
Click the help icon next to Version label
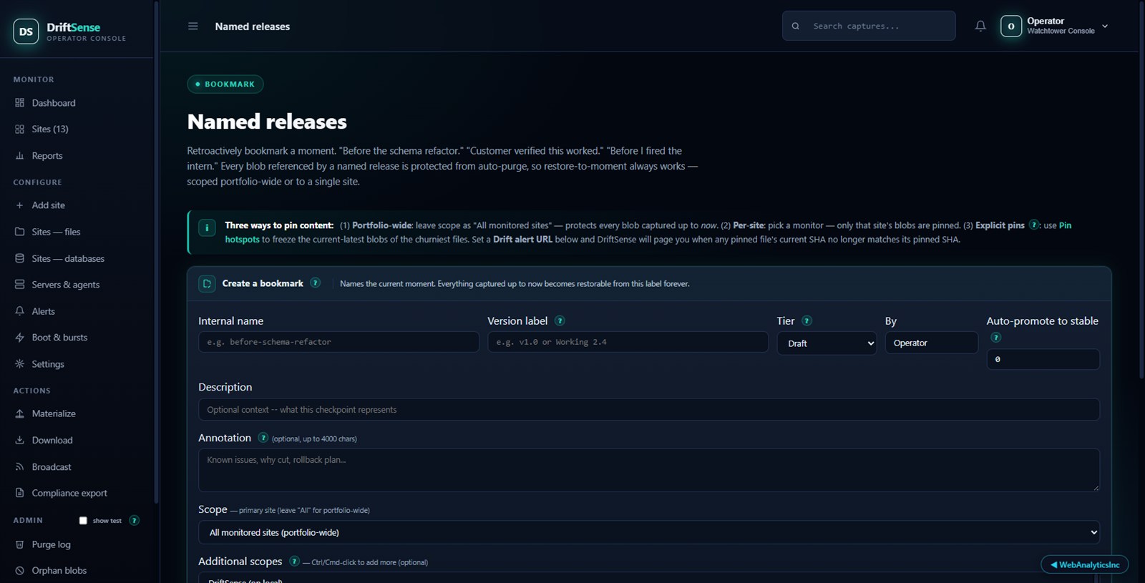coord(560,321)
